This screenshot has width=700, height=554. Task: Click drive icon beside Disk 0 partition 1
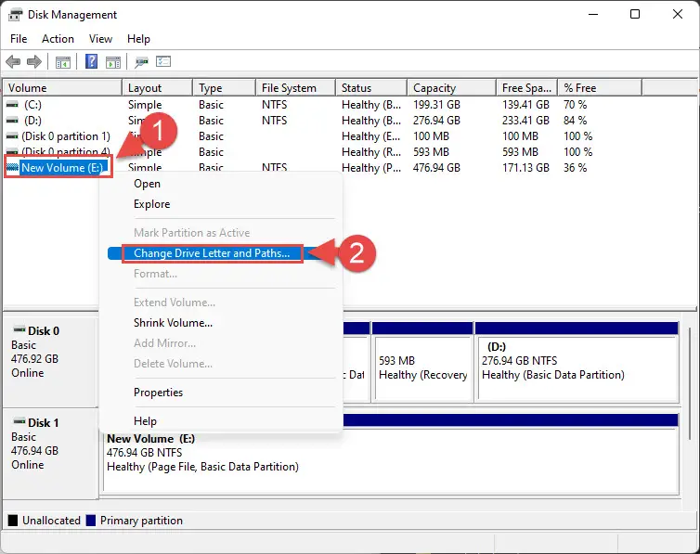pos(12,136)
